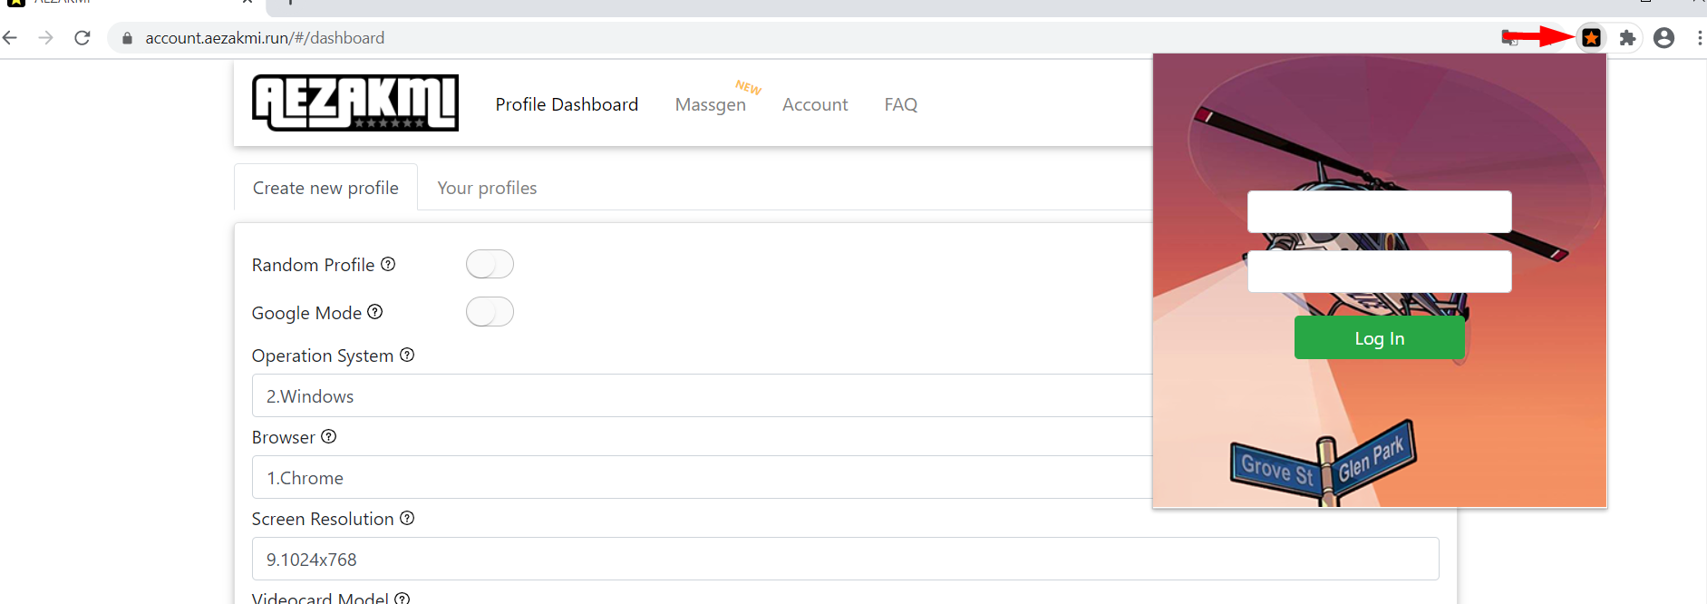Image resolution: width=1707 pixels, height=604 pixels.
Task: Click the screen-cast icon left of extension
Action: coord(1509,38)
